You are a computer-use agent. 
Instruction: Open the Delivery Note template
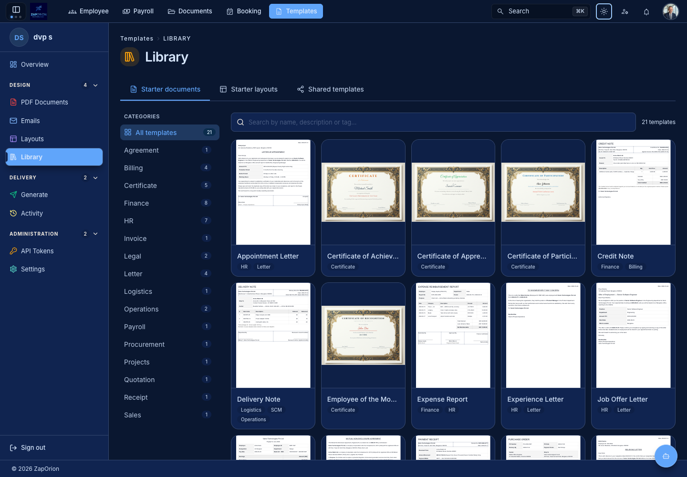tap(273, 356)
